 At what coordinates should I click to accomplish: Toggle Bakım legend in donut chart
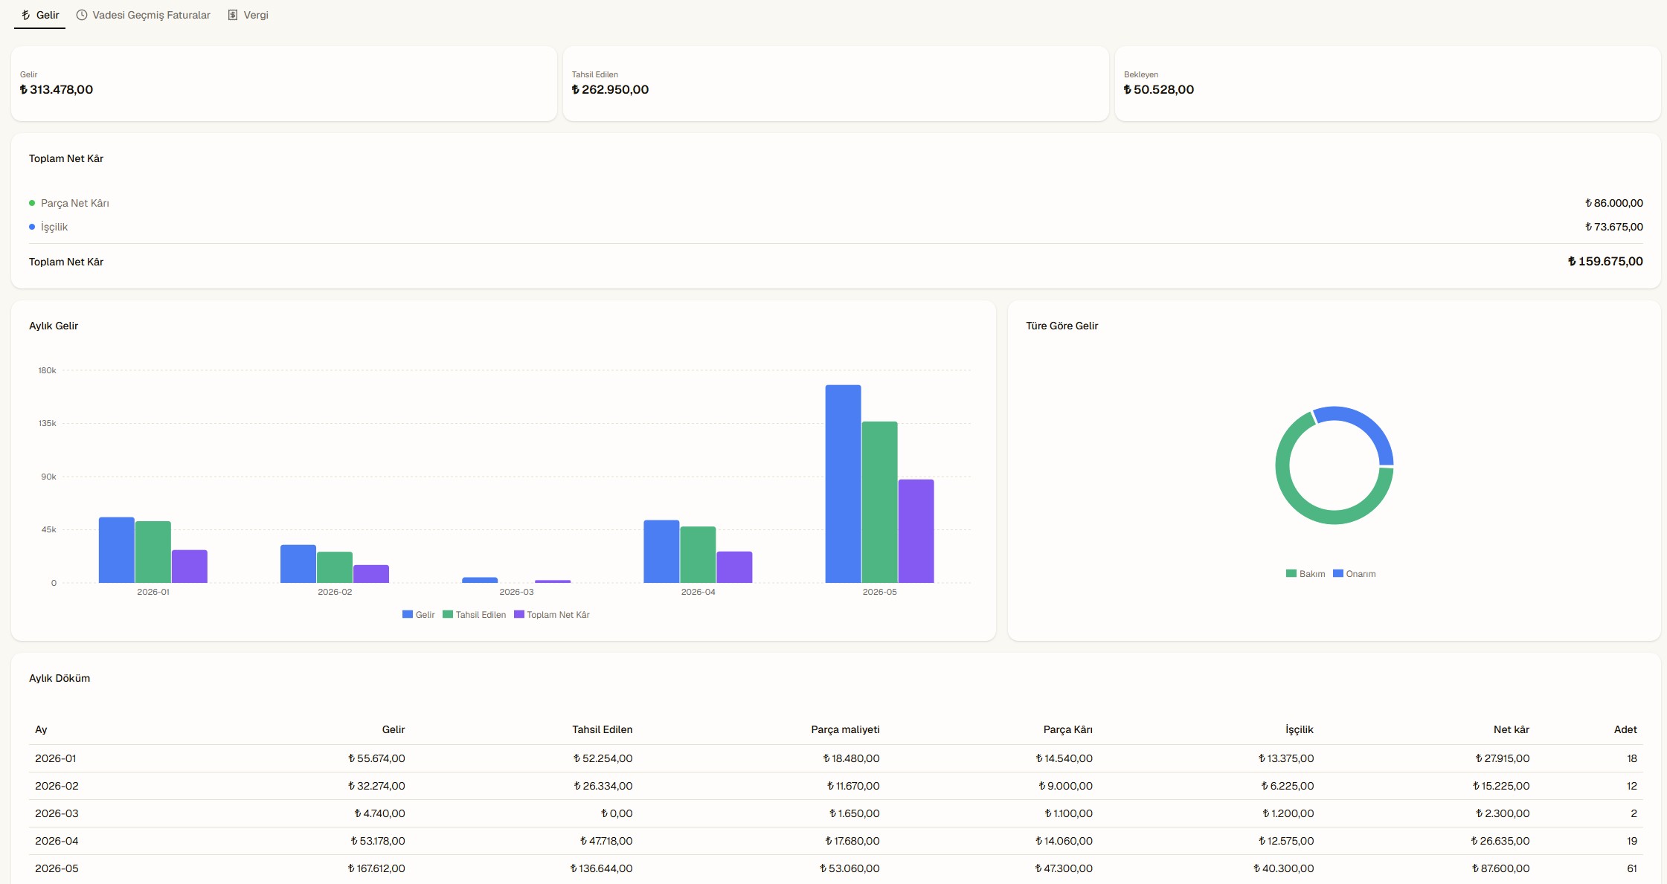click(1305, 574)
